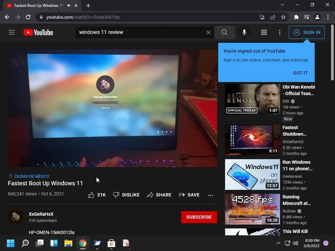Open the IGN channel name

tap(286, 101)
